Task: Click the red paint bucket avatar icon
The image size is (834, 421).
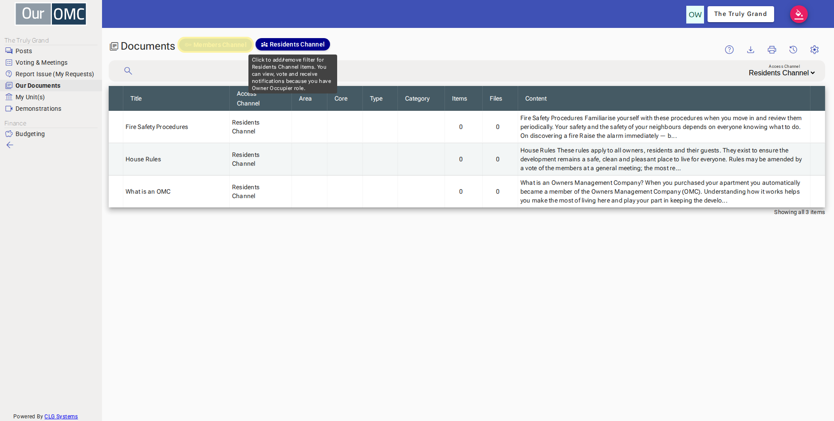Action: click(x=799, y=14)
